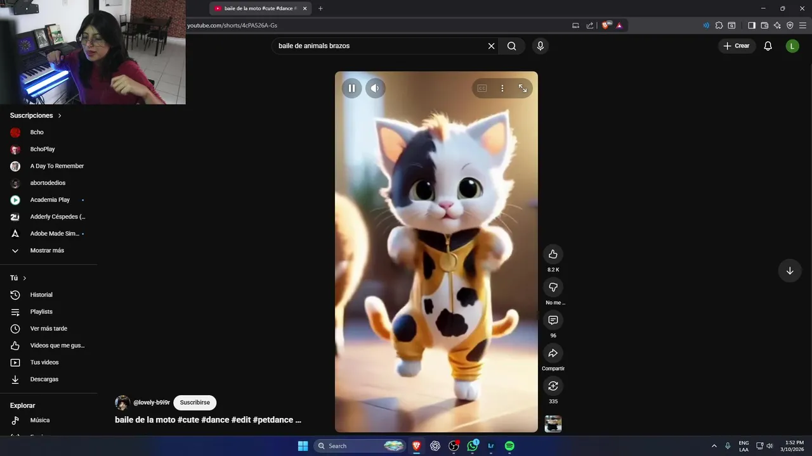The width and height of the screenshot is (812, 456).
Task: Open the green L account avatar
Action: point(792,46)
